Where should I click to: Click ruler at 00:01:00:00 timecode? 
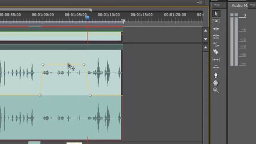[x=43, y=15]
